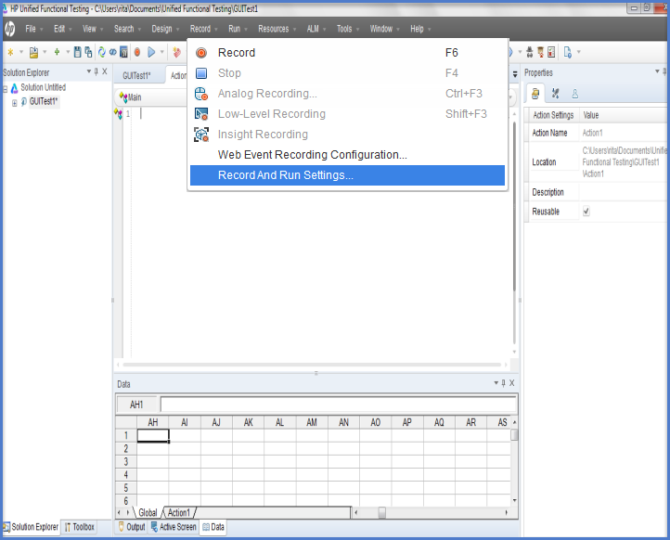Select the person tab icon in Properties
Image resolution: width=670 pixels, height=540 pixels.
(x=575, y=94)
